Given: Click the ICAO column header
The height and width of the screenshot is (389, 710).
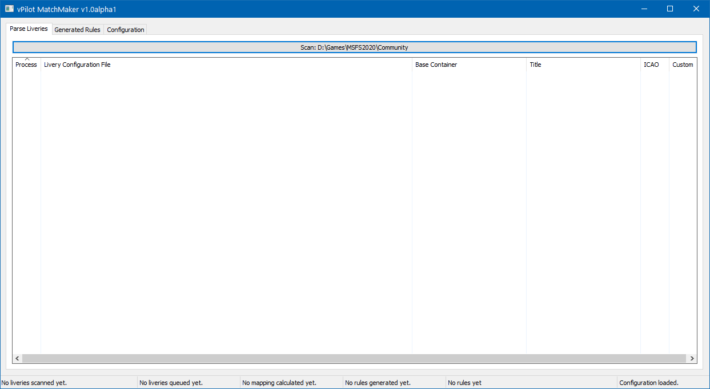Looking at the screenshot, I should coord(655,65).
